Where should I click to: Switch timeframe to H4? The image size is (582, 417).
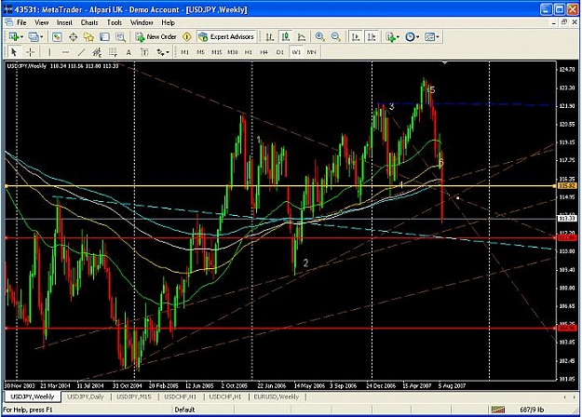click(264, 52)
